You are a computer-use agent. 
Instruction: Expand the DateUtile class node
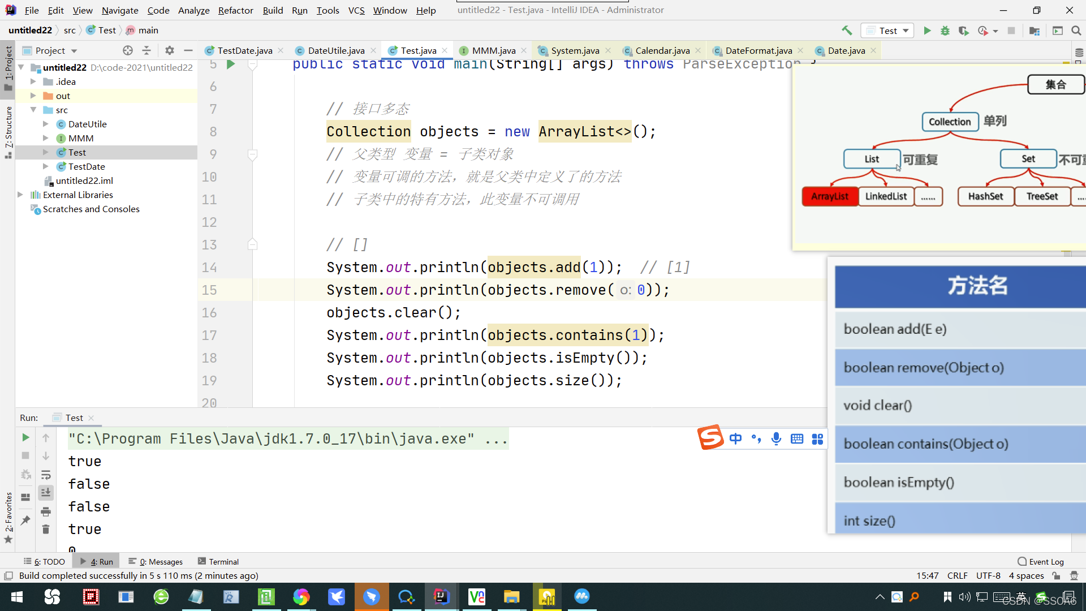(46, 124)
